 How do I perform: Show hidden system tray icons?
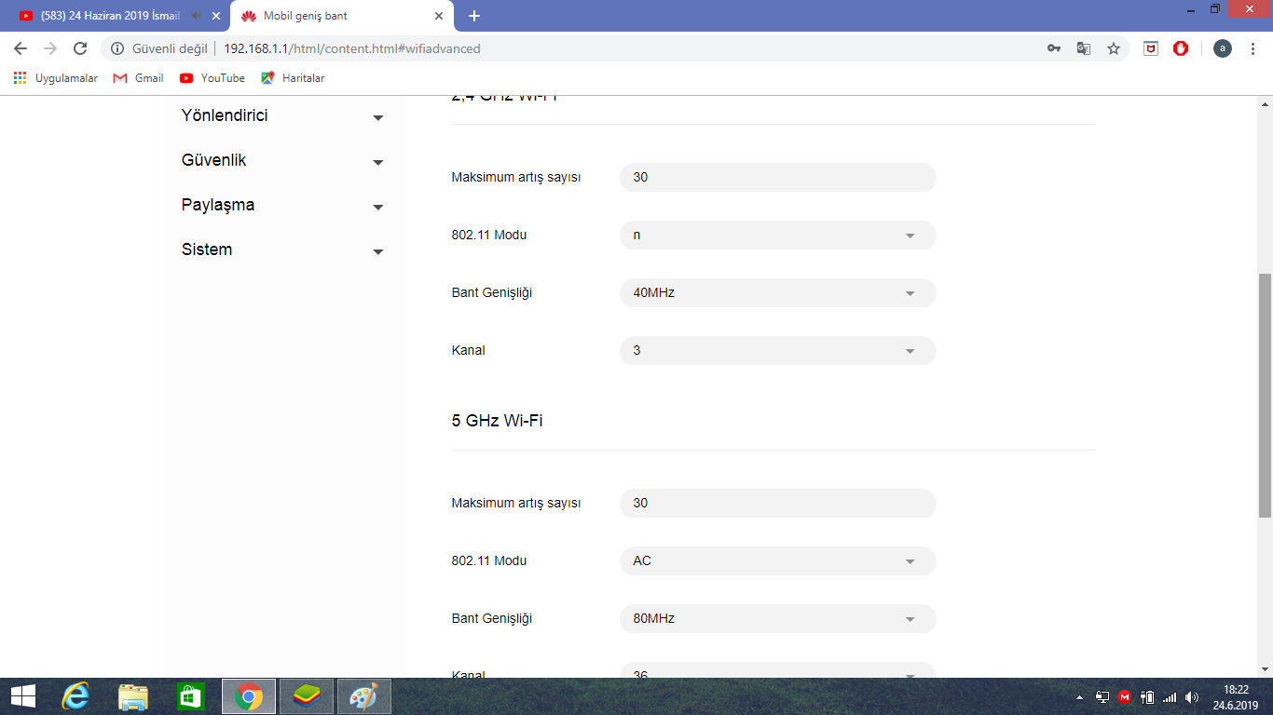pos(1080,697)
